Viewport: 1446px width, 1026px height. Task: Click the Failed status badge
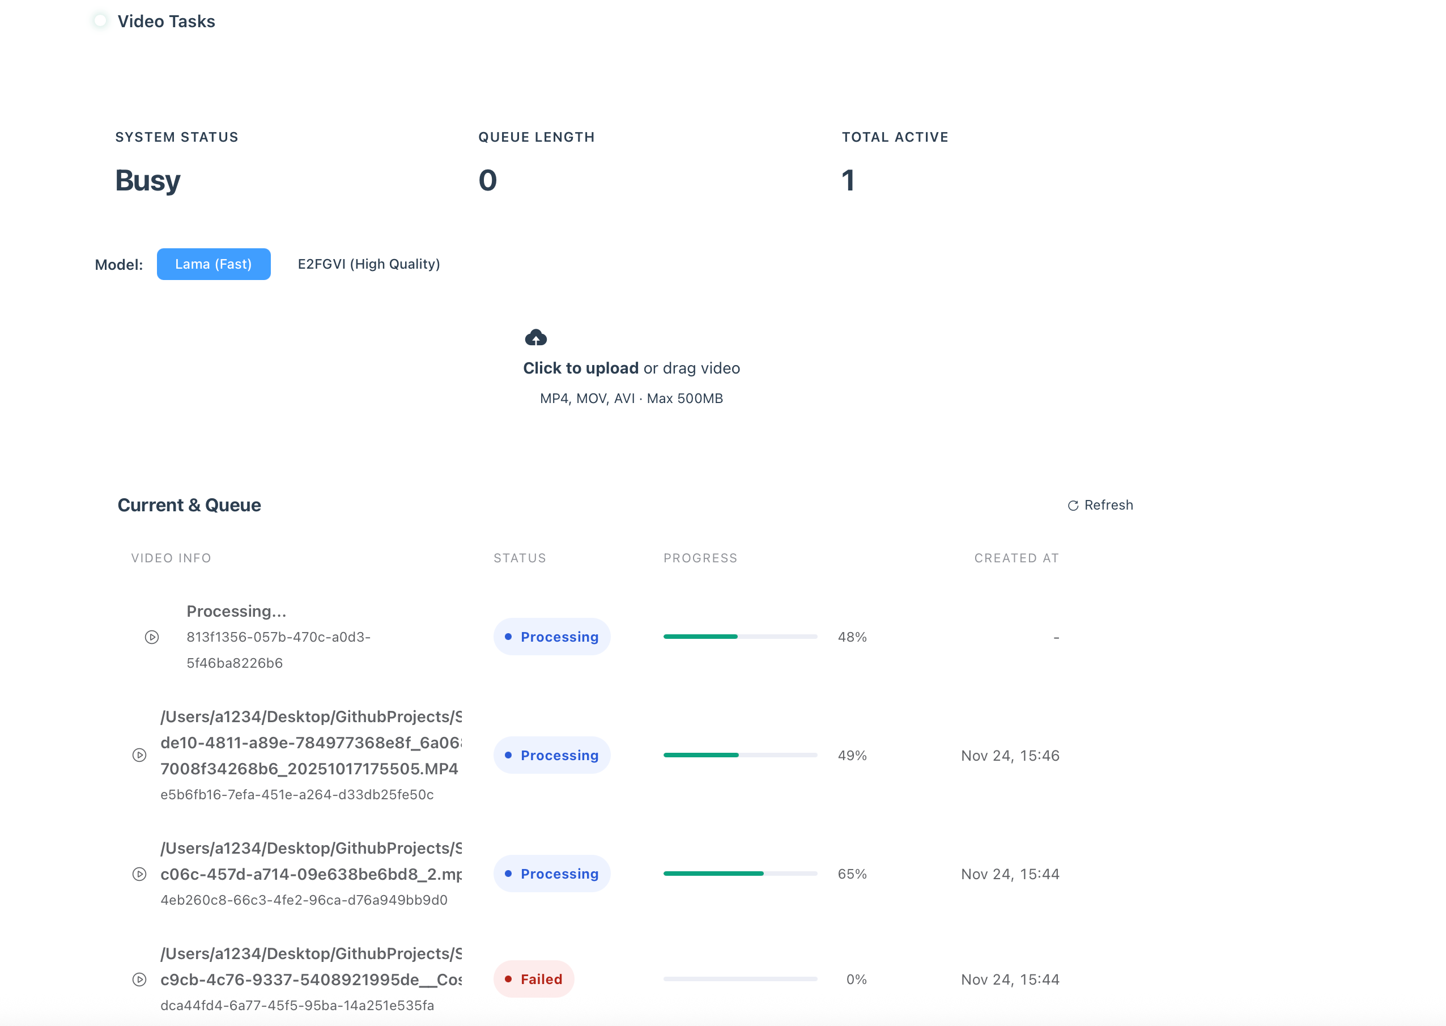coord(534,980)
